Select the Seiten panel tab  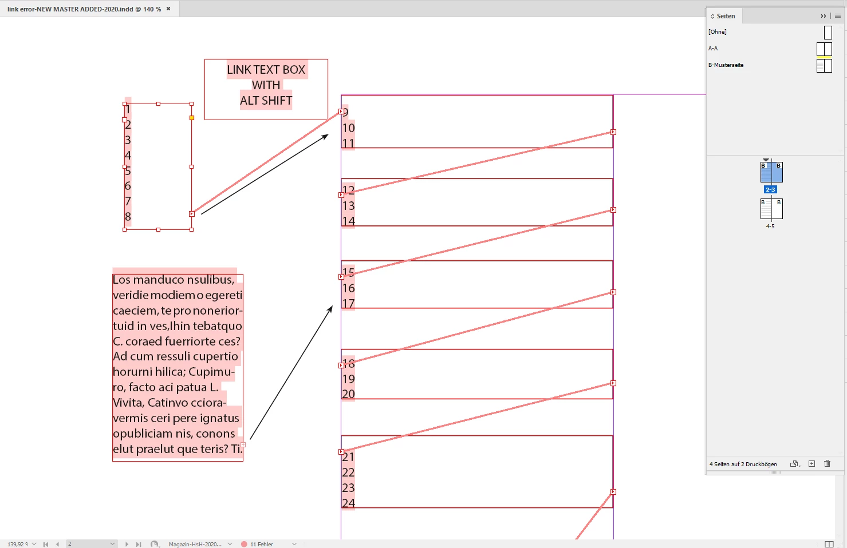(x=725, y=16)
